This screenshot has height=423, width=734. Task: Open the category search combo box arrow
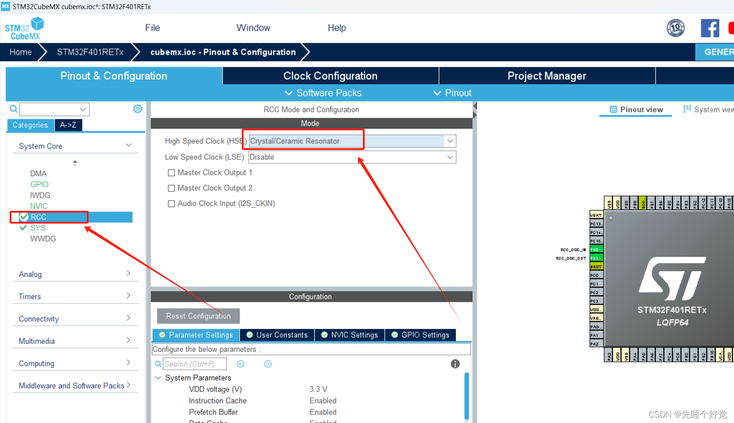pos(83,109)
